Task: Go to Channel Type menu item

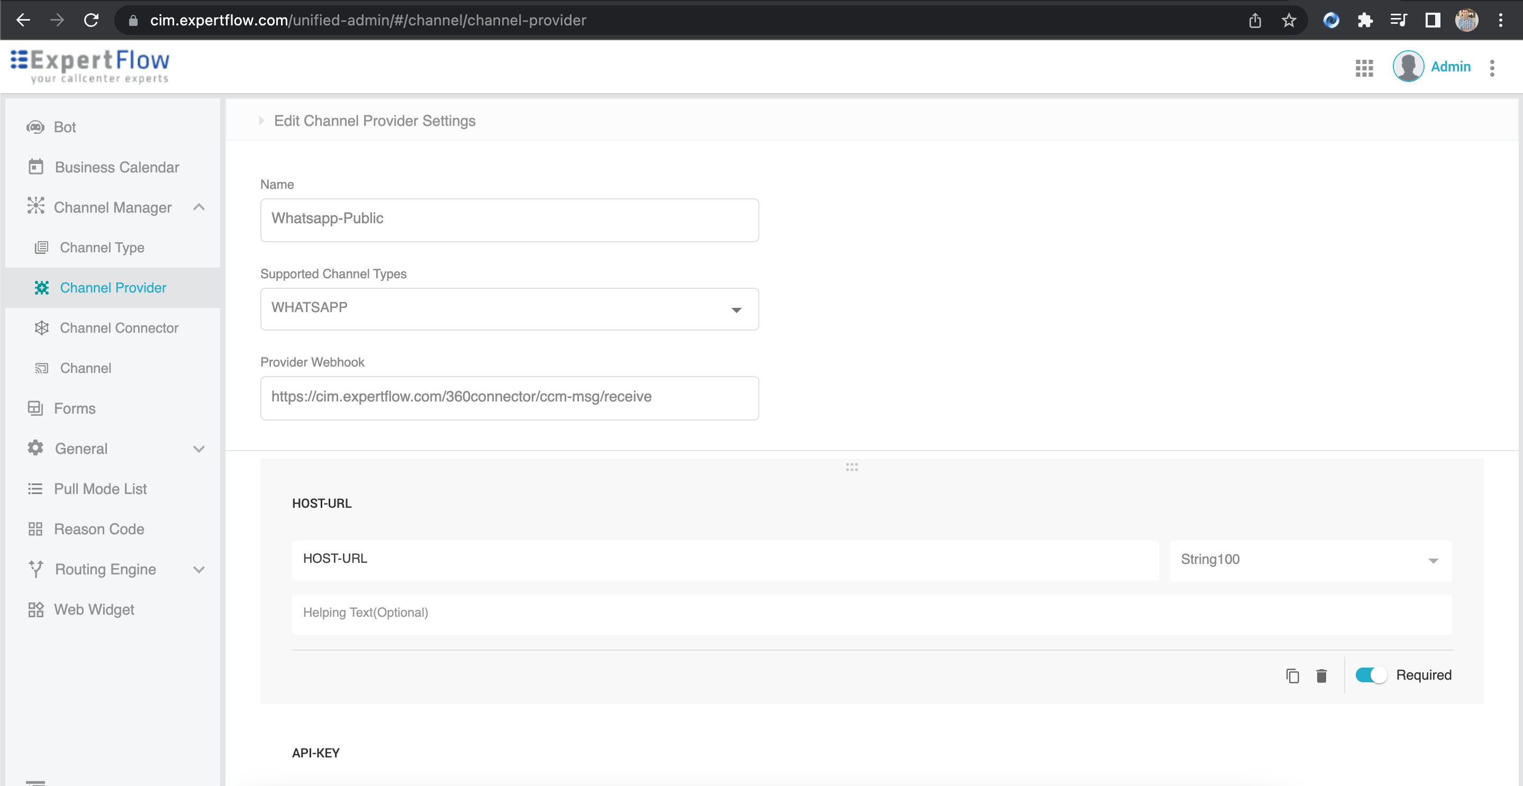Action: [x=102, y=248]
